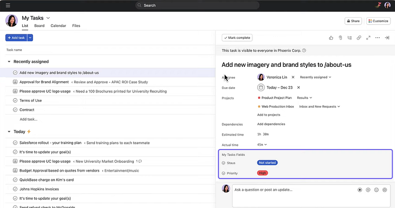Open the hamburger menu in the top bar
Screen dimensions: 395x208
(7, 5)
